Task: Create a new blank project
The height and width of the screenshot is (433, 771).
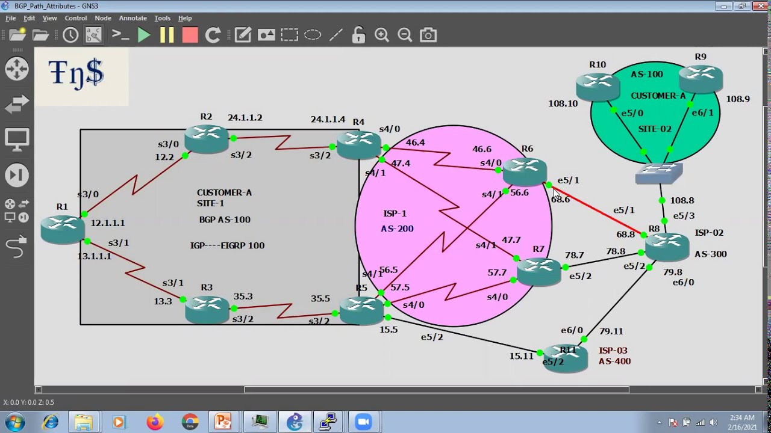Action: pyautogui.click(x=17, y=35)
